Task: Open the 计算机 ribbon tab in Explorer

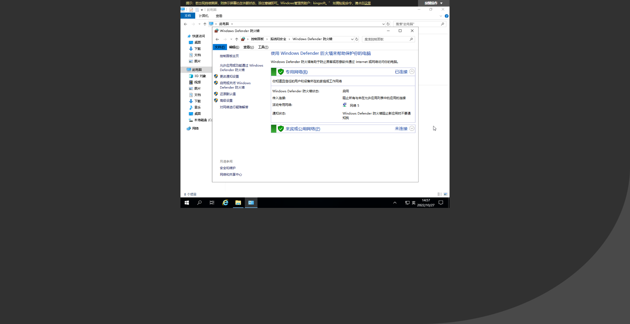Action: [203, 16]
